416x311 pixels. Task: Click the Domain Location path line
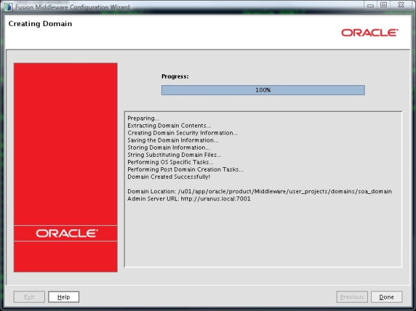(x=259, y=191)
